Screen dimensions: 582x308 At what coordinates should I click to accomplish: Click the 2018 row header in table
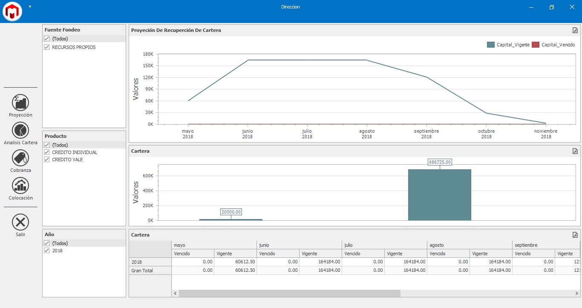(x=150, y=262)
